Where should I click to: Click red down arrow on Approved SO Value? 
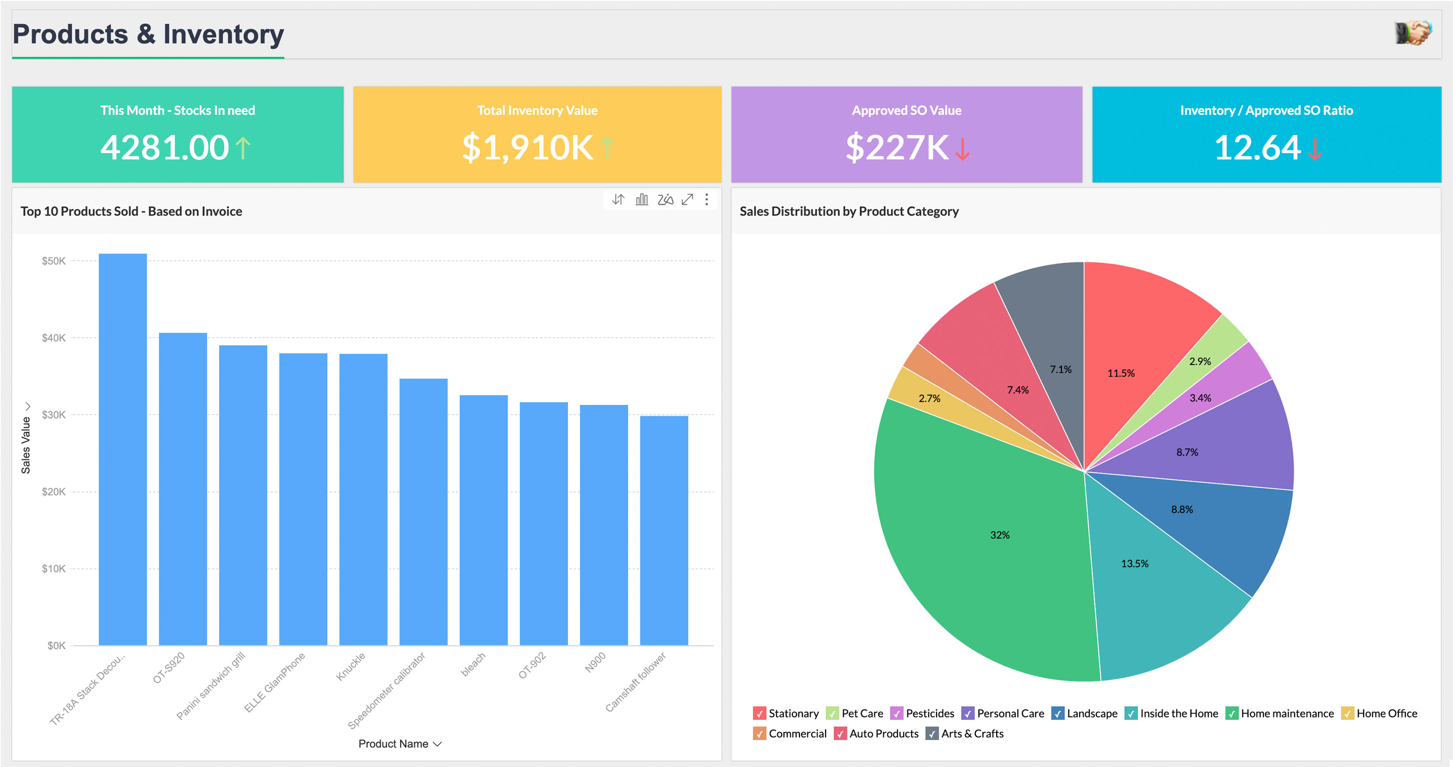(962, 148)
